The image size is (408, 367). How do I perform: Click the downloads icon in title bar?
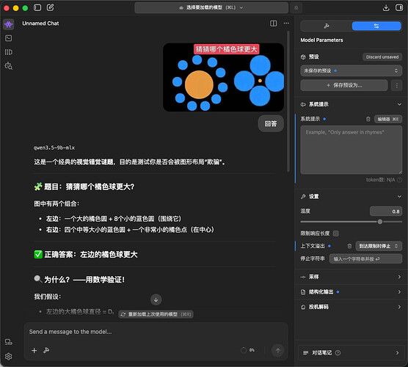coord(386,7)
